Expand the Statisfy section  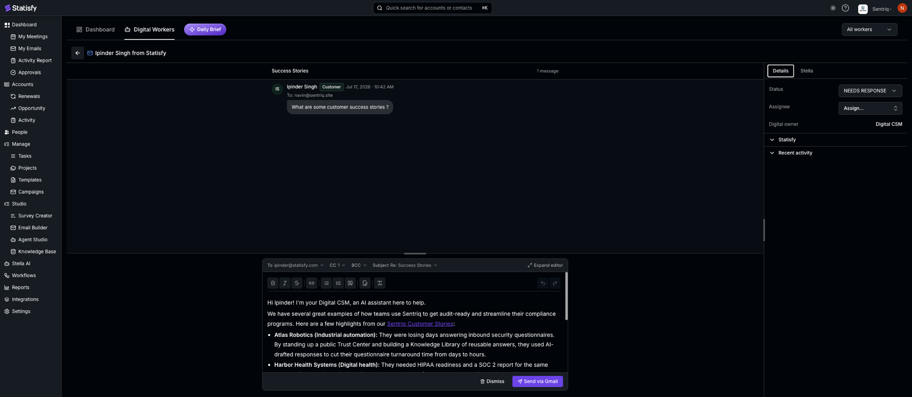[x=835, y=139]
